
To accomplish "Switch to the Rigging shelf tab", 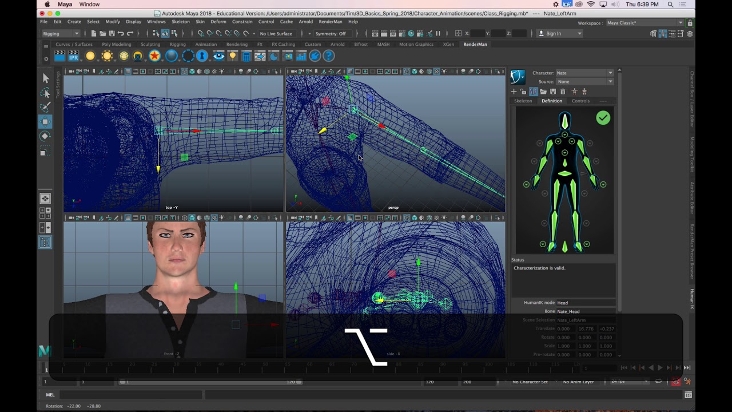I will pos(178,44).
